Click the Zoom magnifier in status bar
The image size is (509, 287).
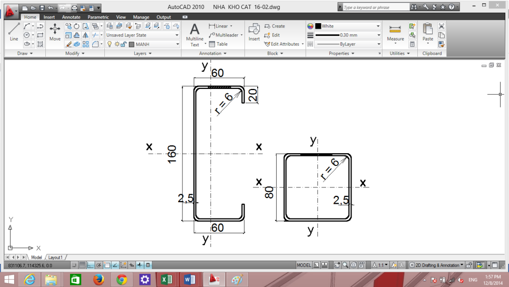(346, 265)
